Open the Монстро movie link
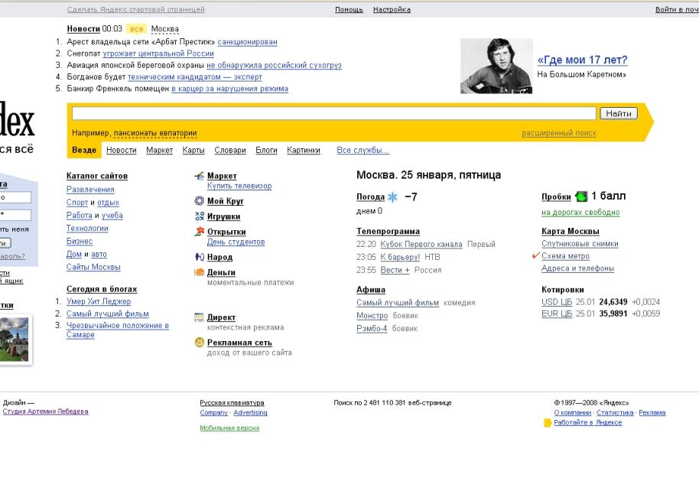 [x=372, y=316]
